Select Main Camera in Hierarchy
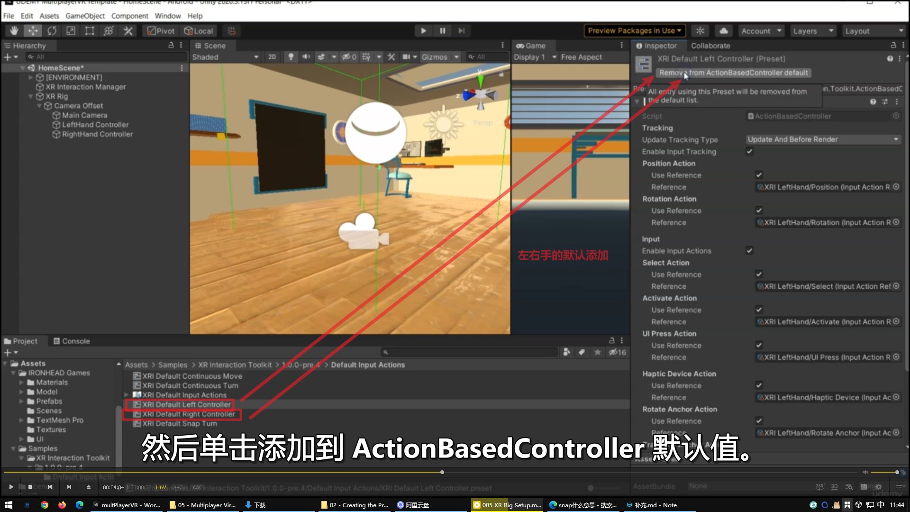910x512 pixels. coord(84,115)
